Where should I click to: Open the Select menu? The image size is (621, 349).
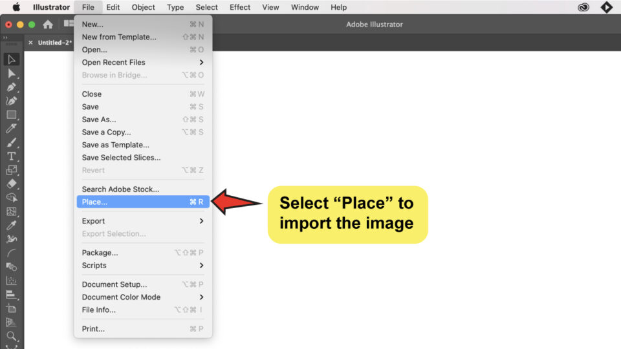click(x=207, y=7)
